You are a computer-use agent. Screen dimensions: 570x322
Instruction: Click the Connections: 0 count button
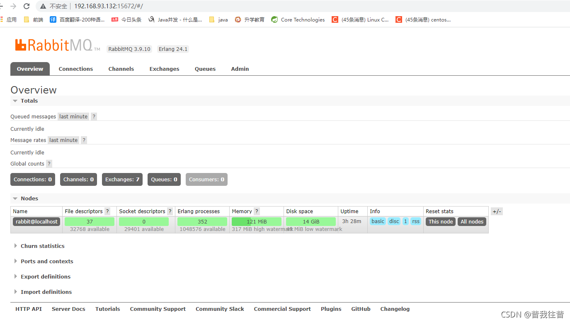tap(33, 180)
